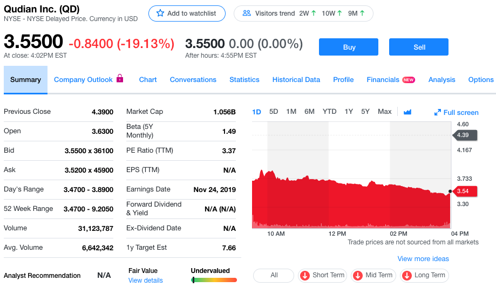
Task: Click the Short Term down arrow icon
Action: (x=305, y=275)
